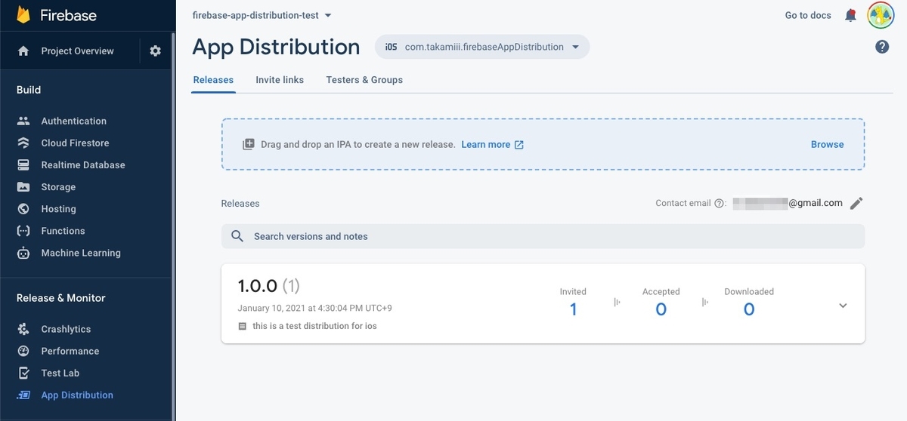Click the Test Lab checklist icon

23,373
